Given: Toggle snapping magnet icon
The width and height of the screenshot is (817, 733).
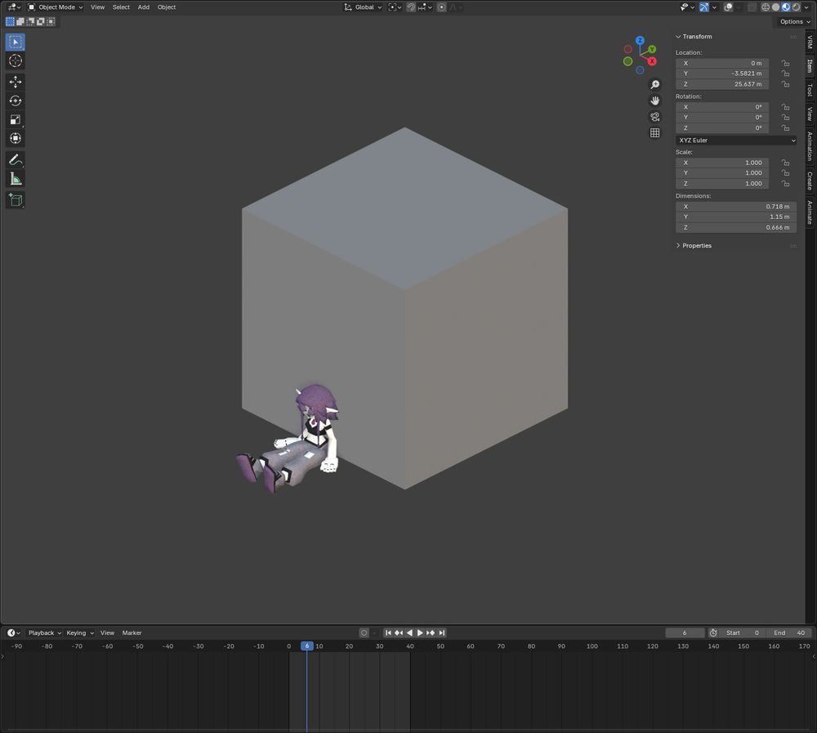Looking at the screenshot, I should pyautogui.click(x=411, y=7).
